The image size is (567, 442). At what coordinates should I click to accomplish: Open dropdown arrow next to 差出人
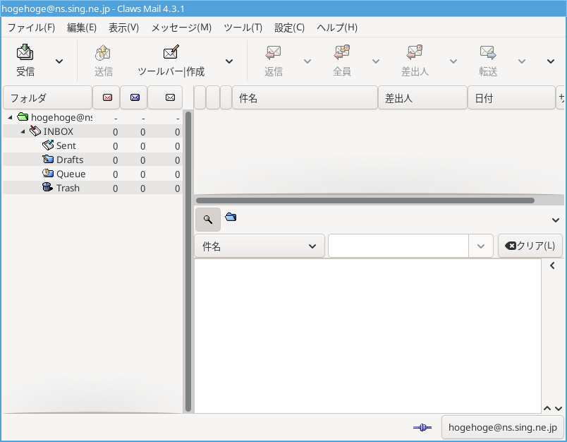pos(453,61)
